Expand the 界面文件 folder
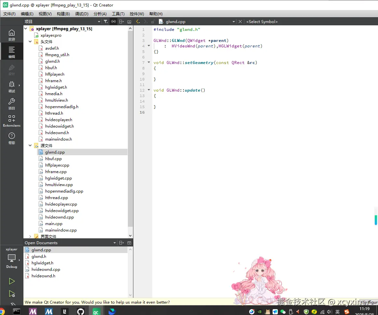This screenshot has height=315, width=378. coord(30,236)
